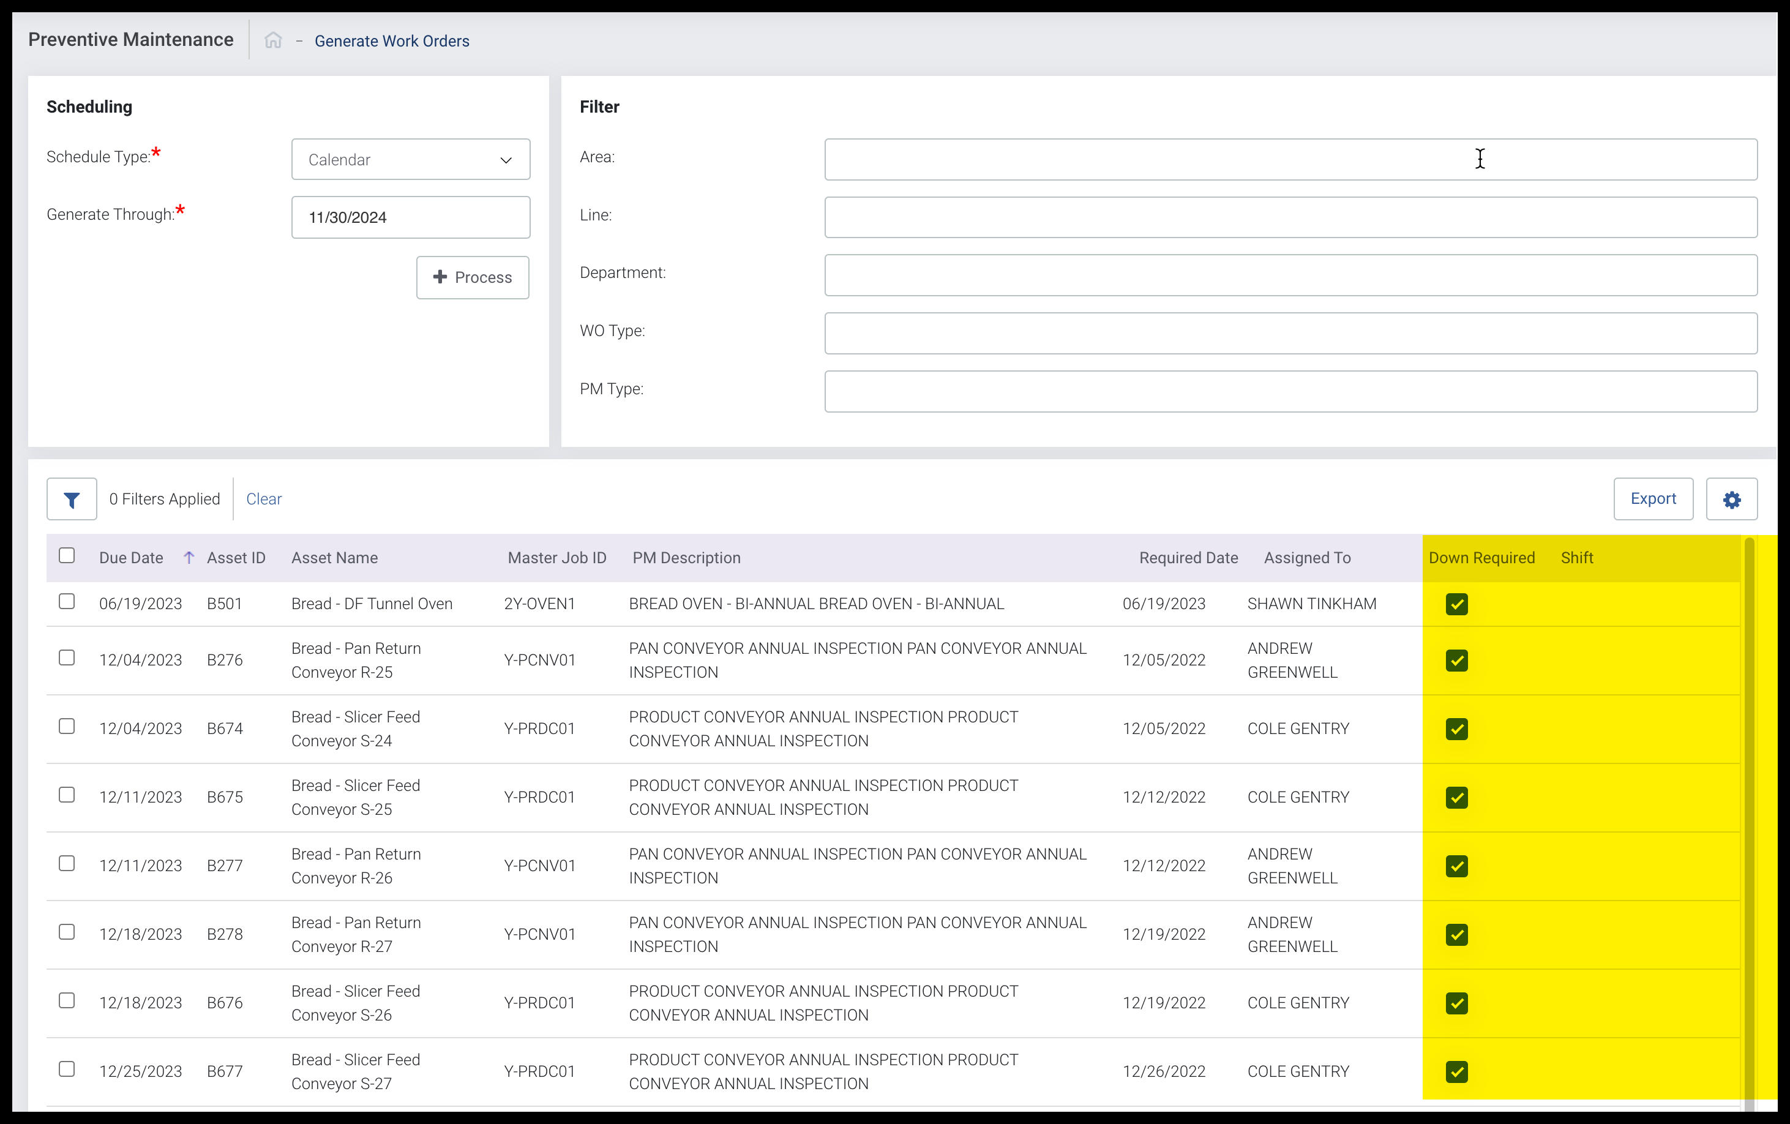Toggle Down Required checkmark for B677
The image size is (1790, 1124).
coord(1456,1071)
